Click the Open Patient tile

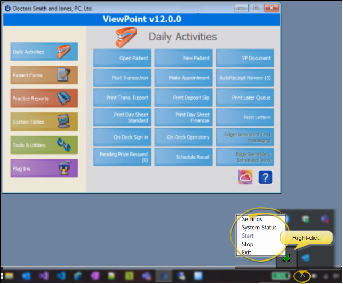tap(122, 58)
